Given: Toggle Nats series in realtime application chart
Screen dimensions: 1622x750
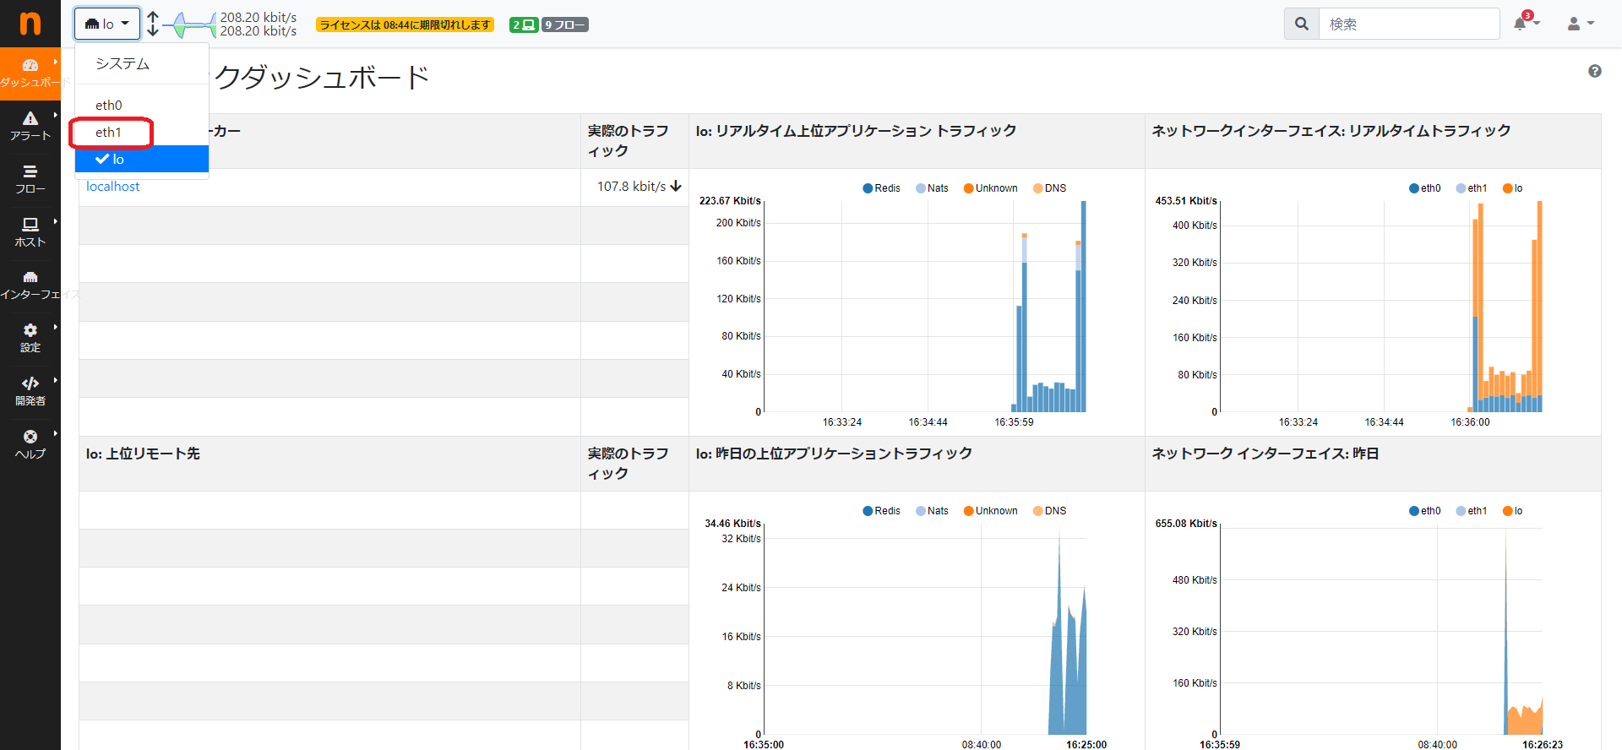Looking at the screenshot, I should [x=932, y=188].
